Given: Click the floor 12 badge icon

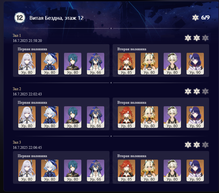Looking at the screenshot, I should coord(20,18).
